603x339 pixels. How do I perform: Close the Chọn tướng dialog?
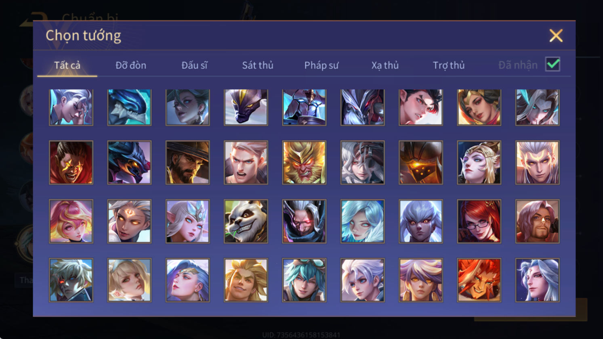coord(556,36)
